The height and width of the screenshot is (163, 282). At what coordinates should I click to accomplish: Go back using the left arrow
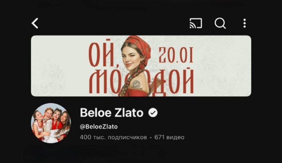pyautogui.click(x=35, y=23)
